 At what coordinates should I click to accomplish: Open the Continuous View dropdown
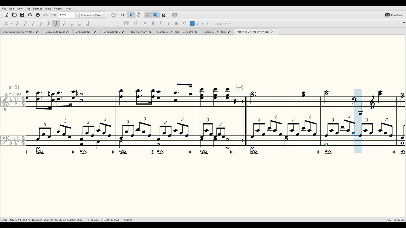[x=93, y=15]
